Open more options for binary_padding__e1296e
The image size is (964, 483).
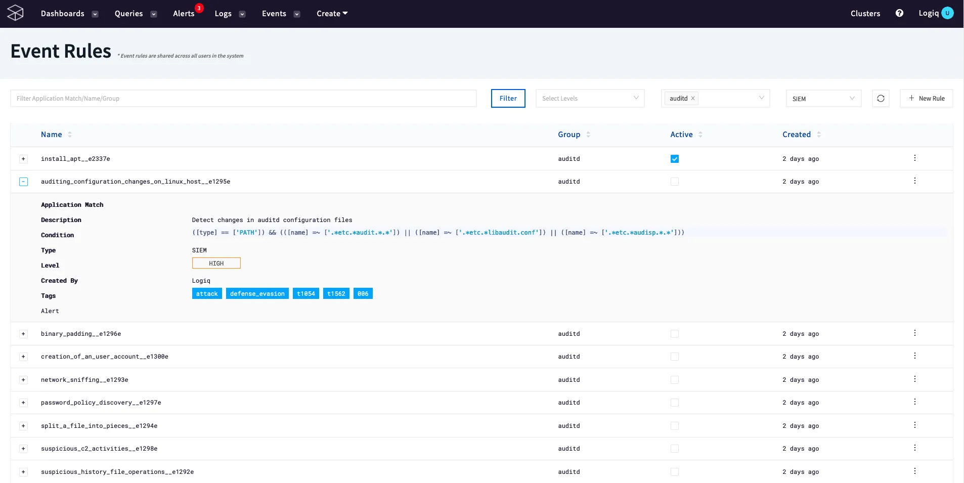[914, 333]
